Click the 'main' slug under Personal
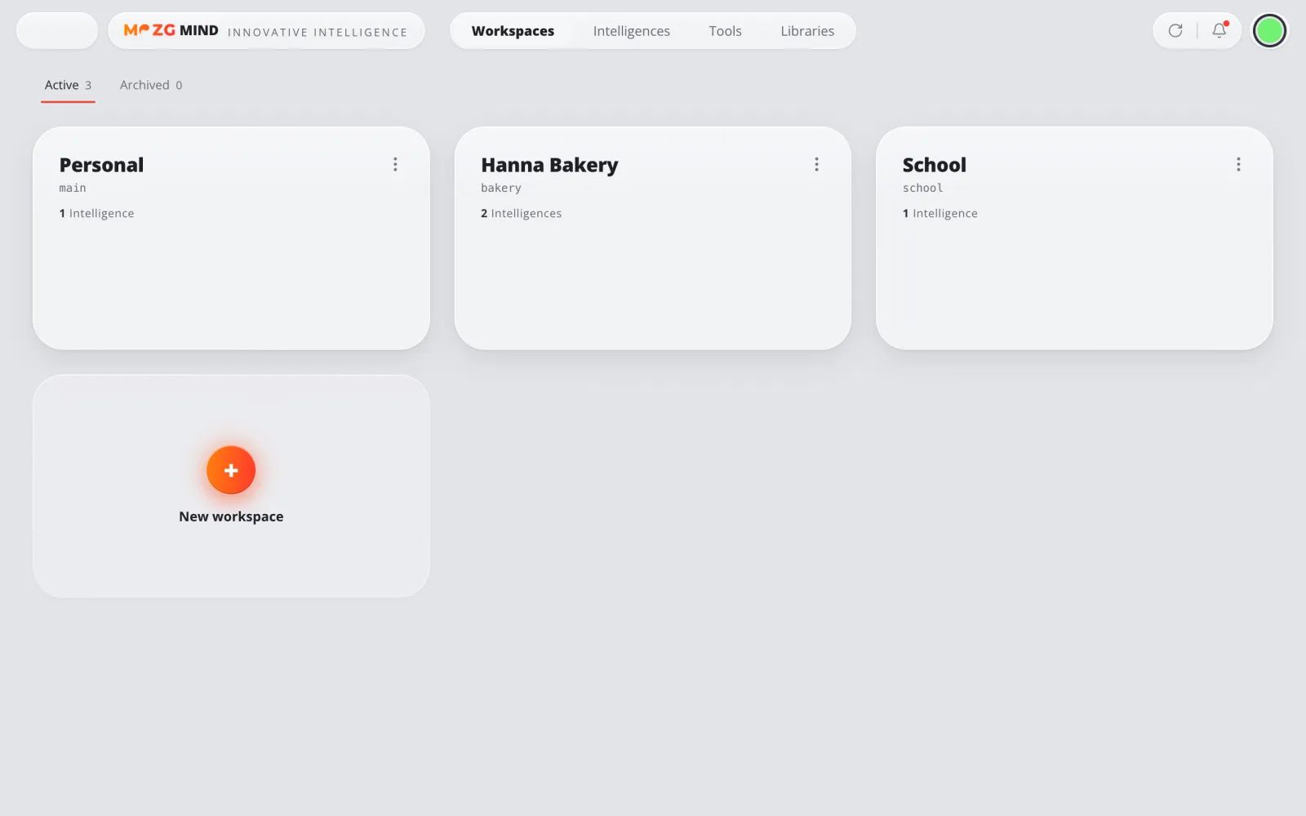The width and height of the screenshot is (1306, 816). (x=73, y=188)
